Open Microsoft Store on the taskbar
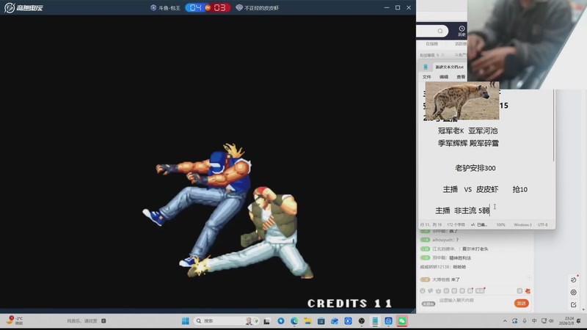 321,321
